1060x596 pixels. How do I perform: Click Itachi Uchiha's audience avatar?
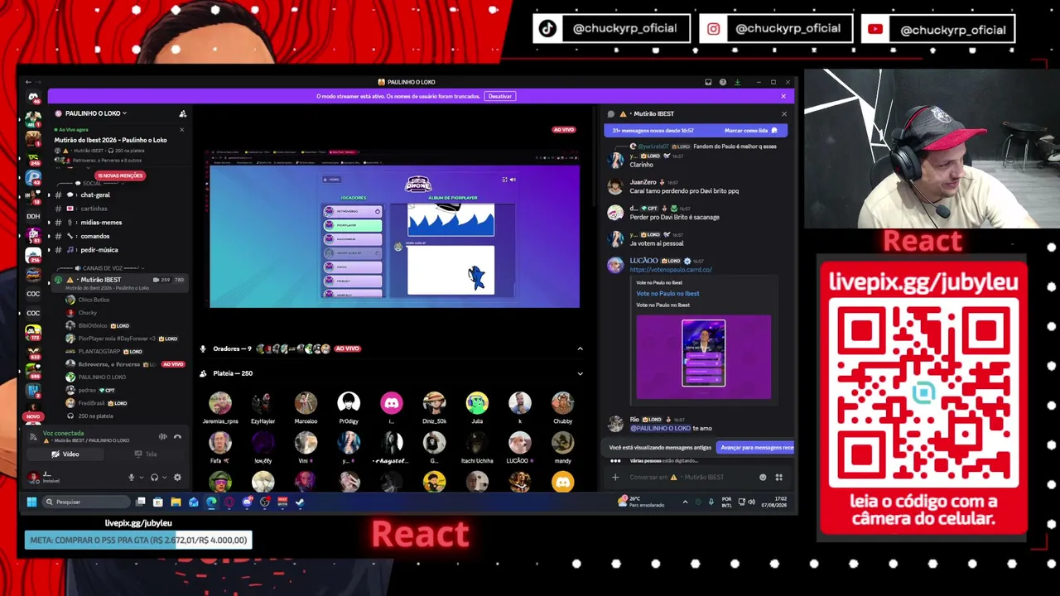(477, 442)
